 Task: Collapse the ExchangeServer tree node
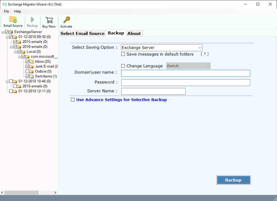(3, 32)
